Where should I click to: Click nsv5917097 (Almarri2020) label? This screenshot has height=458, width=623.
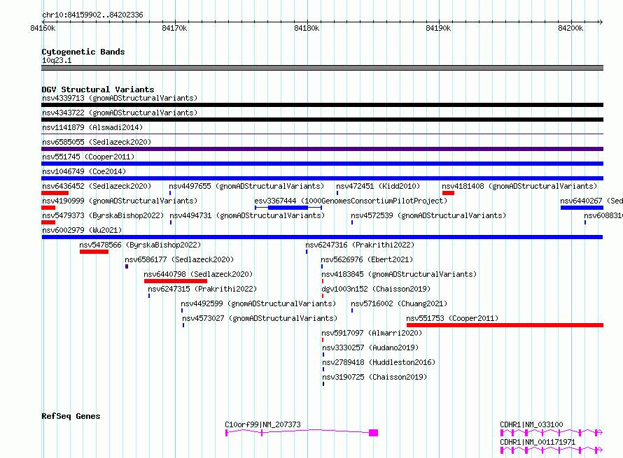click(x=372, y=333)
